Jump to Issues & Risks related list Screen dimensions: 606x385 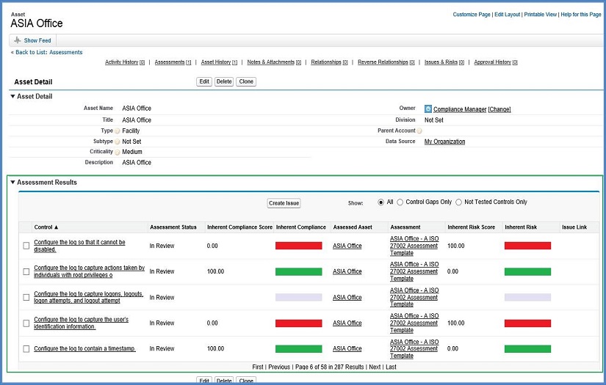(444, 62)
